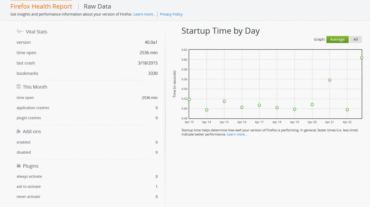
Task: Click Learn more link in header
Action: 145,14
